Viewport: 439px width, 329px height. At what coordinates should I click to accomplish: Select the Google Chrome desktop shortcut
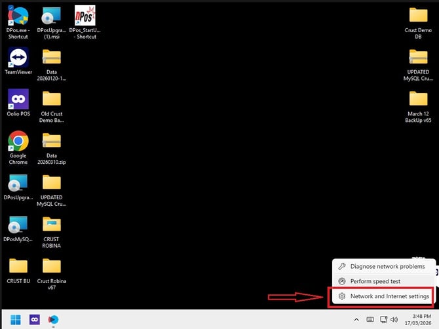18,147
